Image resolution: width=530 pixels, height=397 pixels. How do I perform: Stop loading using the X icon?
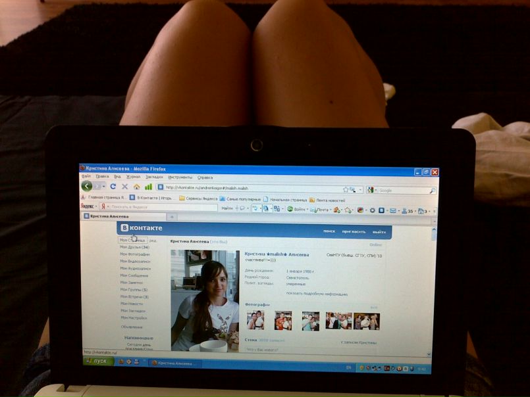tap(124, 187)
